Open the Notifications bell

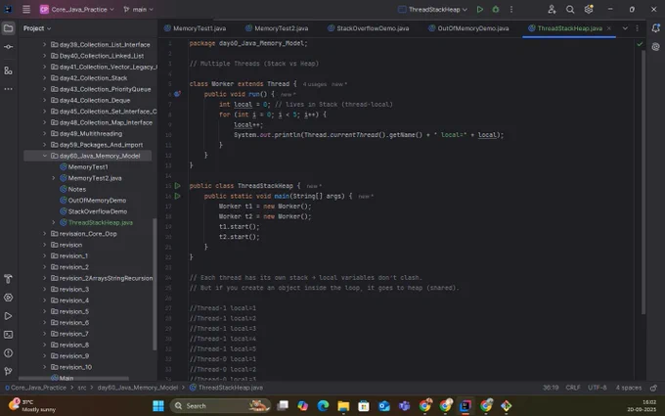[x=655, y=28]
